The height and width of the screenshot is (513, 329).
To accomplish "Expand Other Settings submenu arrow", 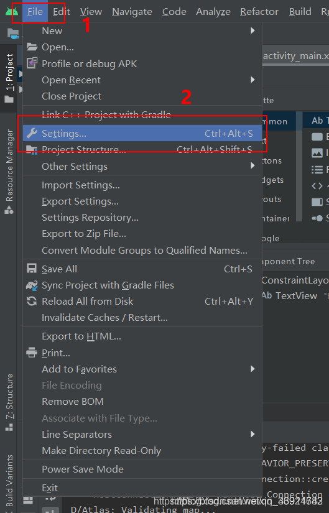I will pyautogui.click(x=253, y=165).
